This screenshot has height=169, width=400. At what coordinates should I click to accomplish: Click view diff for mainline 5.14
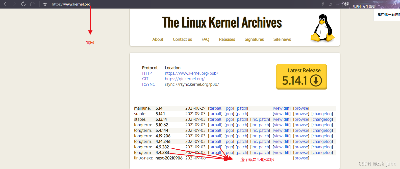click(x=282, y=108)
